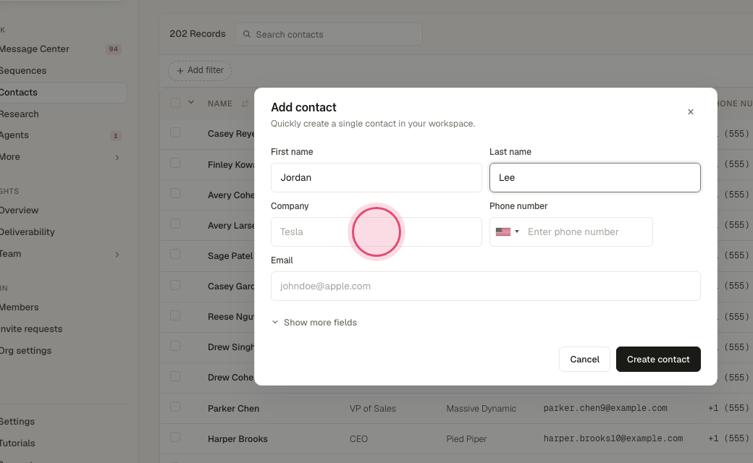This screenshot has height=463, width=753.
Task: Select the Drew Singh row checkbox
Action: (175, 346)
